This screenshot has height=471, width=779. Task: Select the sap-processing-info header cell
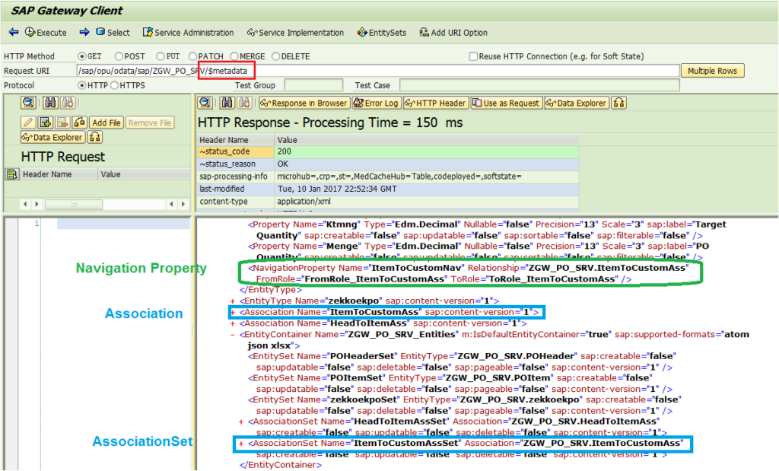click(236, 177)
